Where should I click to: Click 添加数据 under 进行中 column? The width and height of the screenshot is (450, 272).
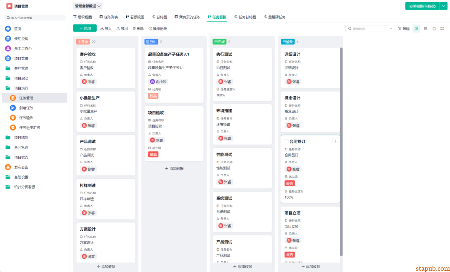pos(174,169)
